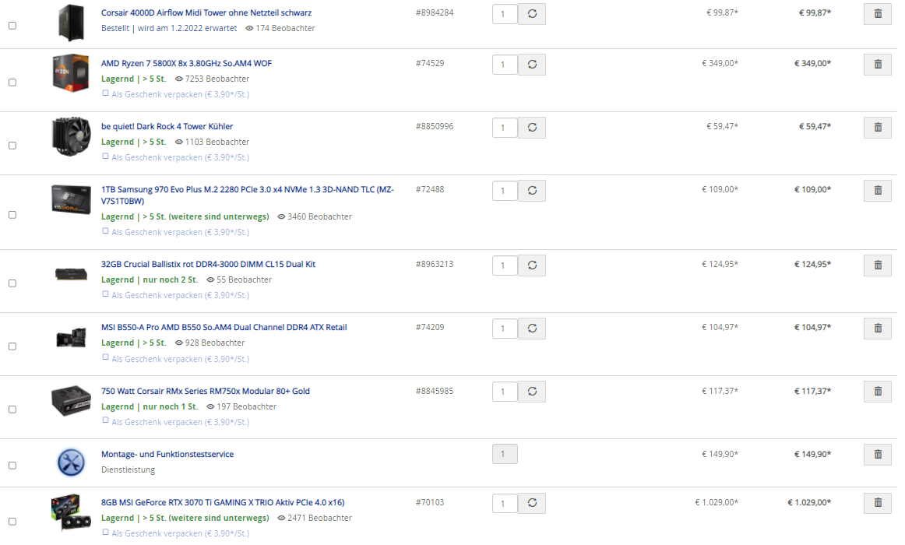Click the Dark Rock 4 cooler thumbnail
Image resolution: width=905 pixels, height=545 pixels.
pos(71,137)
